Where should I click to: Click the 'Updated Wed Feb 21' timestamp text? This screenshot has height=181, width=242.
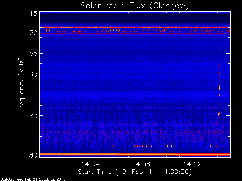tap(33, 179)
